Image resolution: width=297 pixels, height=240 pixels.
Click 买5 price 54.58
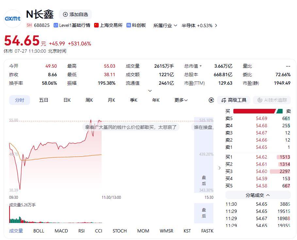pyautogui.click(x=261, y=186)
